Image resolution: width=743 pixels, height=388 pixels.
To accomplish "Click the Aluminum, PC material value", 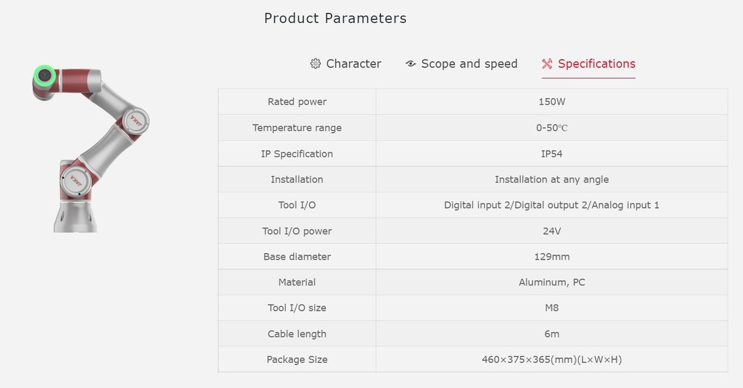I will [552, 282].
